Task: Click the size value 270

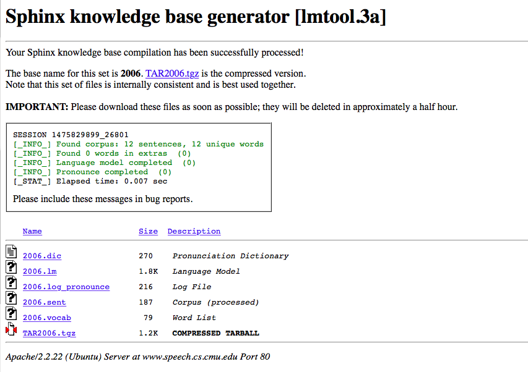Action: 146,256
